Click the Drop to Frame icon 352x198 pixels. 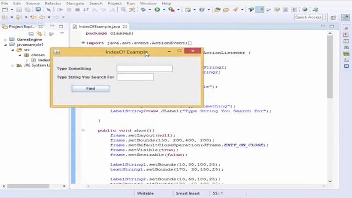point(123,10)
